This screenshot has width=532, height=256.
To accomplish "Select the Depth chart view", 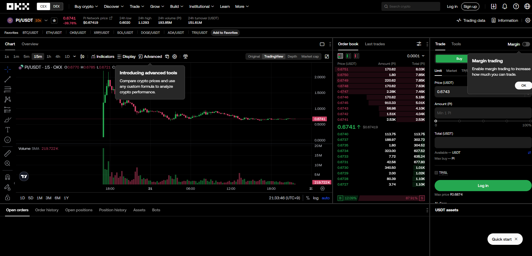I will 292,56.
